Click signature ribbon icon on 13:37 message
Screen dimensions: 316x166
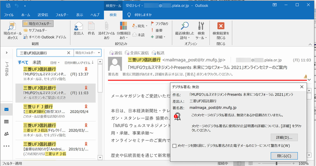[86, 69]
